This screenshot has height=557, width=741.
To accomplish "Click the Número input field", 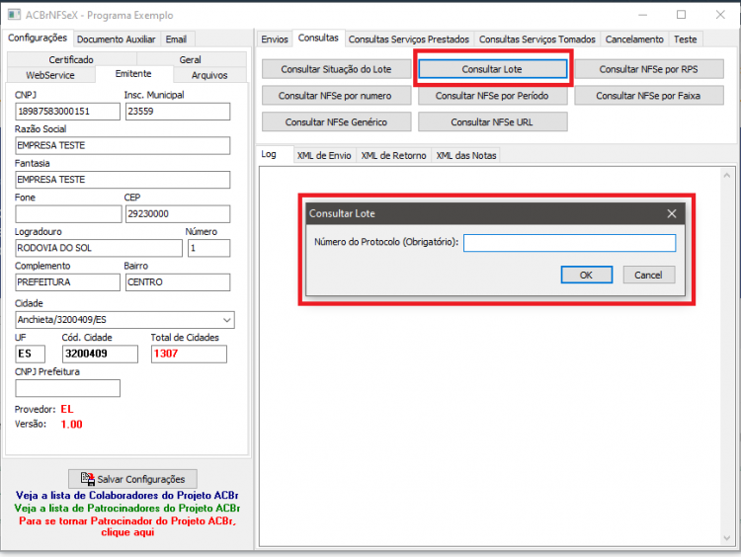I will point(208,248).
